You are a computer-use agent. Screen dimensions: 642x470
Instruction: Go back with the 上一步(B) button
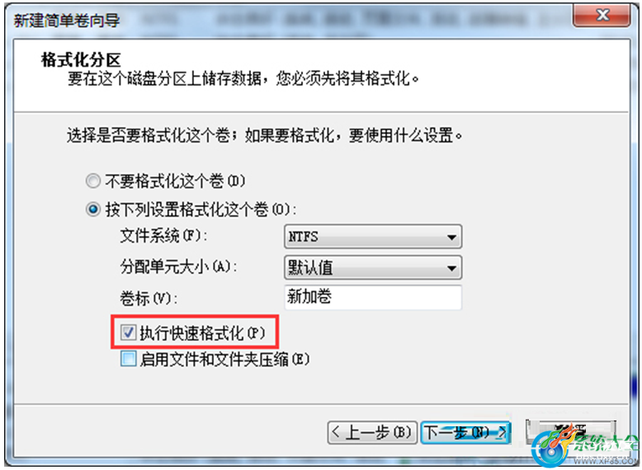[372, 432]
